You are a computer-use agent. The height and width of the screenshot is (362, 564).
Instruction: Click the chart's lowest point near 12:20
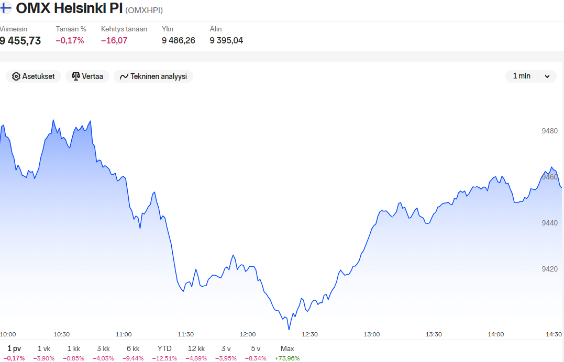point(289,329)
